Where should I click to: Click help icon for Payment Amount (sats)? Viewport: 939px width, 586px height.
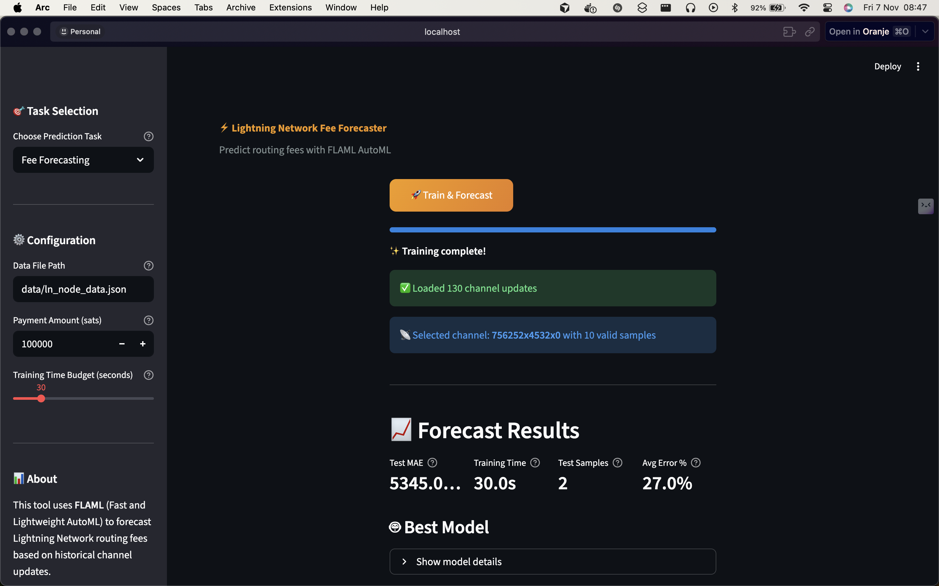[149, 320]
